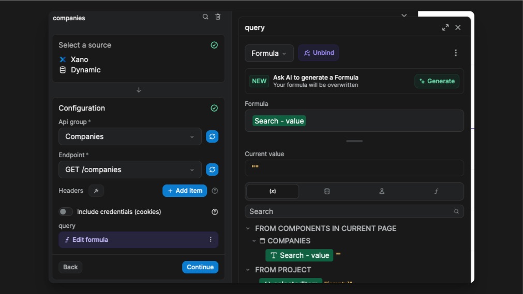Delete the companies collection via trash icon

(x=218, y=17)
